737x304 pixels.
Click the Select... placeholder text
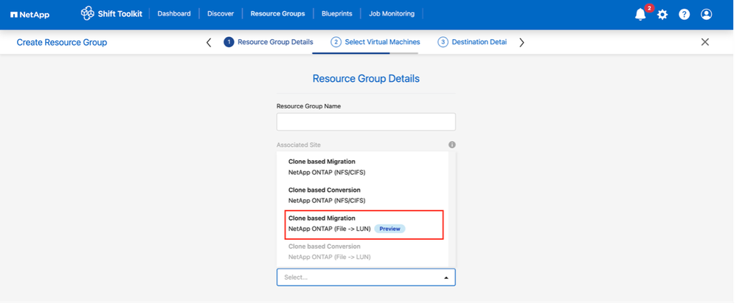point(296,277)
